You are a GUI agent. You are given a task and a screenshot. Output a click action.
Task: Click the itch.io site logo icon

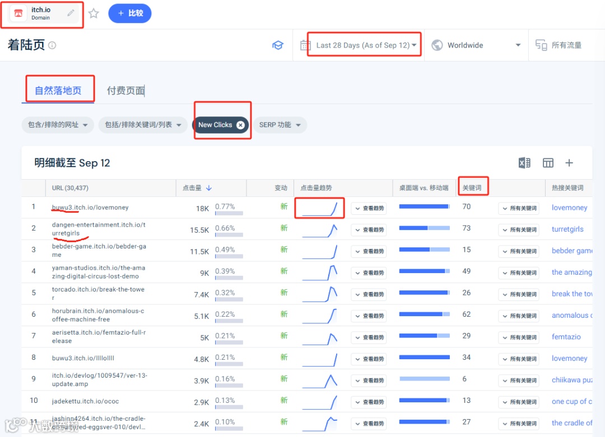pos(18,13)
